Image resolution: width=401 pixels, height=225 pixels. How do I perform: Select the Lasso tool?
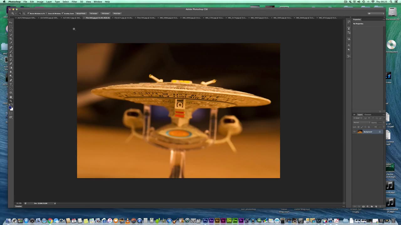pos(11,31)
